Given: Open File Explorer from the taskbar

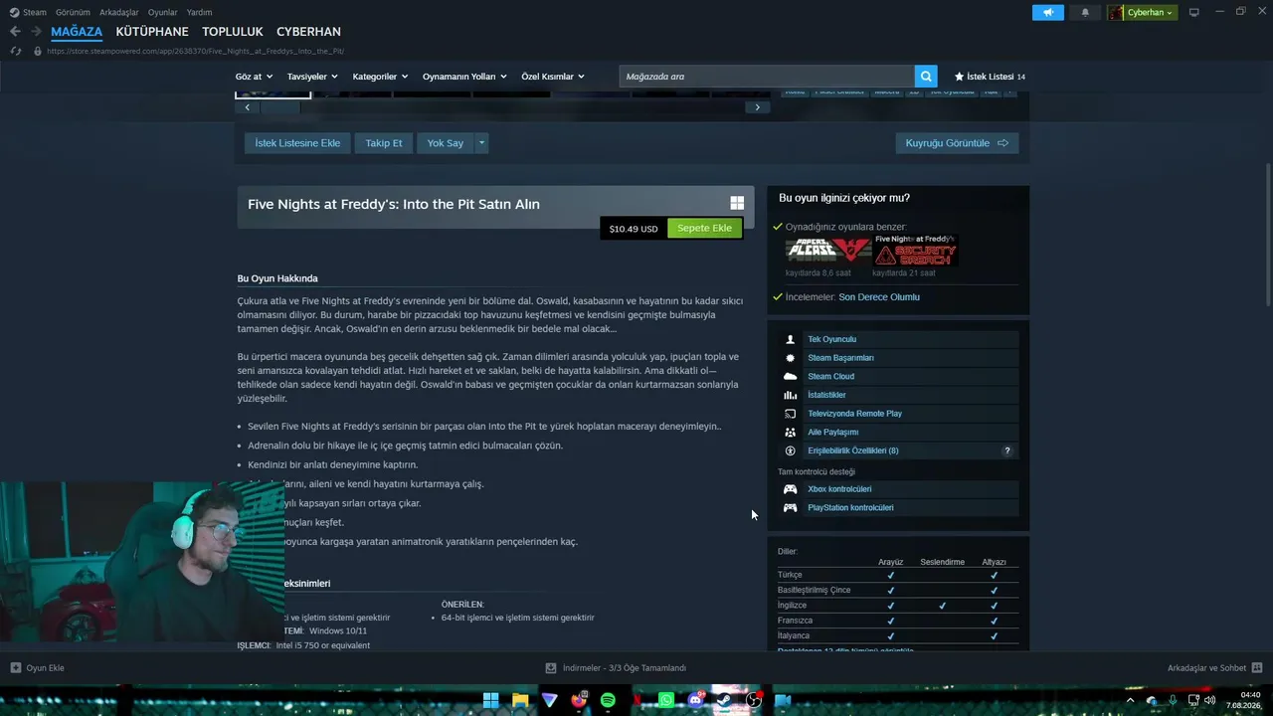Looking at the screenshot, I should click(520, 700).
